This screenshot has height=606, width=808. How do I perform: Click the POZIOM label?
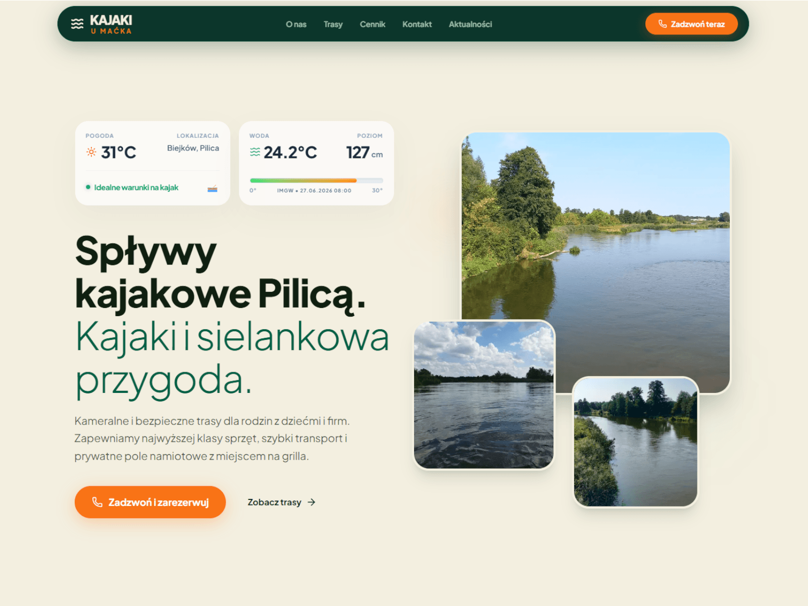click(x=370, y=136)
